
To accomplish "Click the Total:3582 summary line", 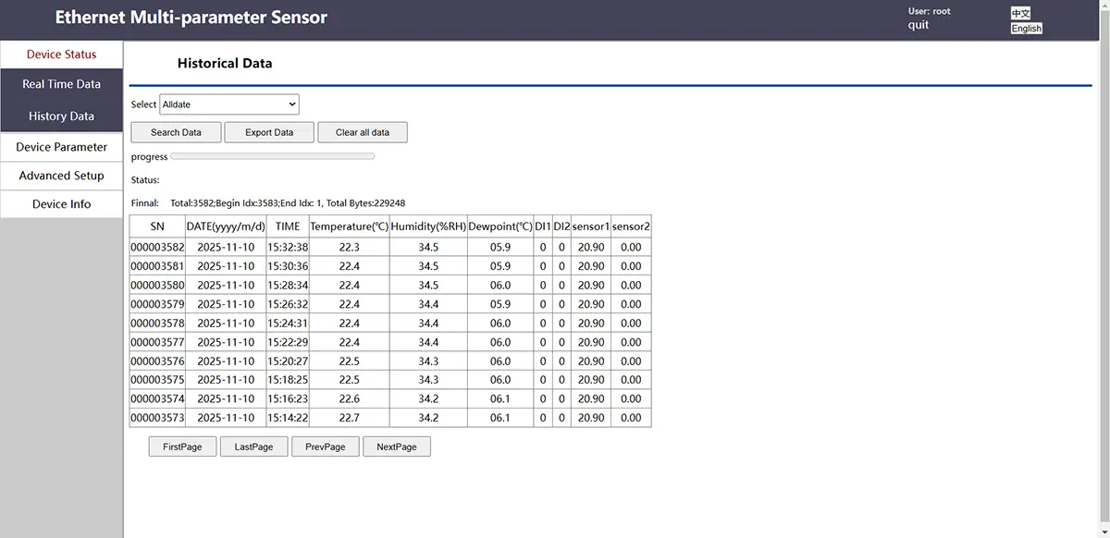I will tap(288, 203).
